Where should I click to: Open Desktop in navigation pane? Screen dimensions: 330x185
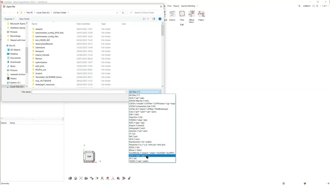(14, 54)
